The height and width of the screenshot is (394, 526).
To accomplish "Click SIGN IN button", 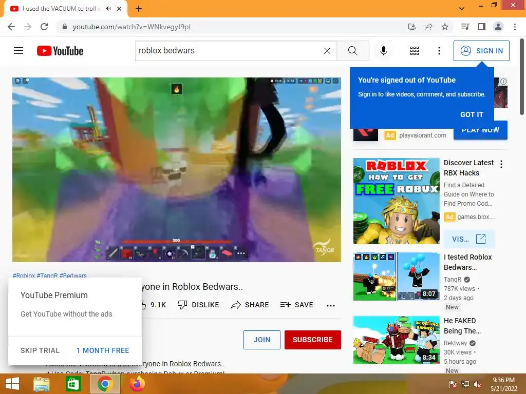I will point(481,51).
